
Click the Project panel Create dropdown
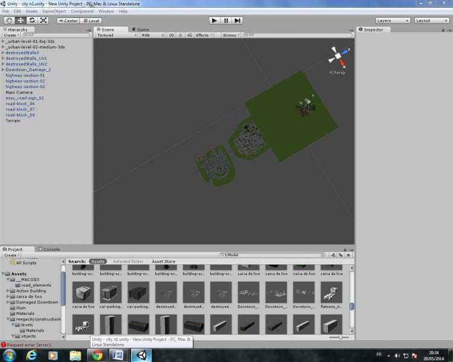pos(11,255)
